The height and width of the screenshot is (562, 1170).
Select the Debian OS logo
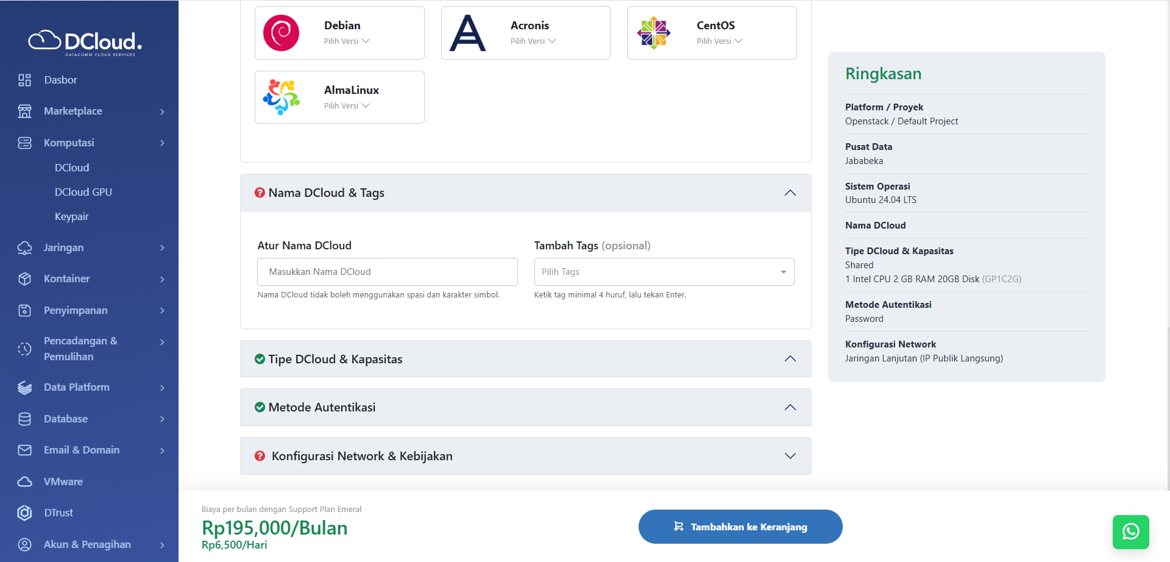[x=281, y=33]
